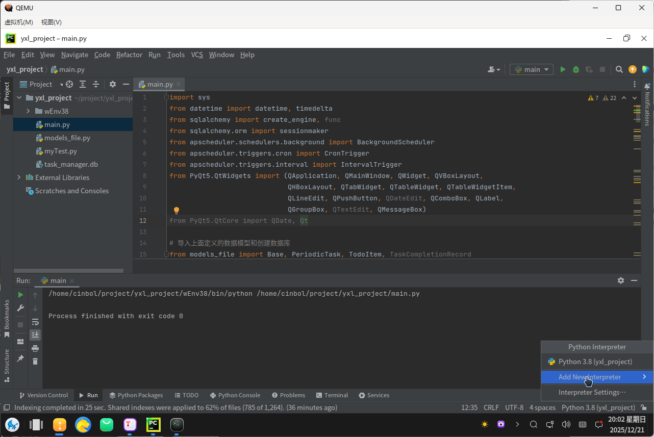This screenshot has width=654, height=437.
Task: Open the Tools menu
Action: point(176,55)
